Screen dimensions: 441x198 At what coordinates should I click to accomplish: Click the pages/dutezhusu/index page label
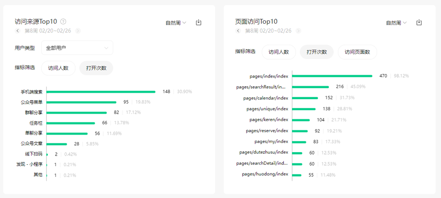pos(264,152)
